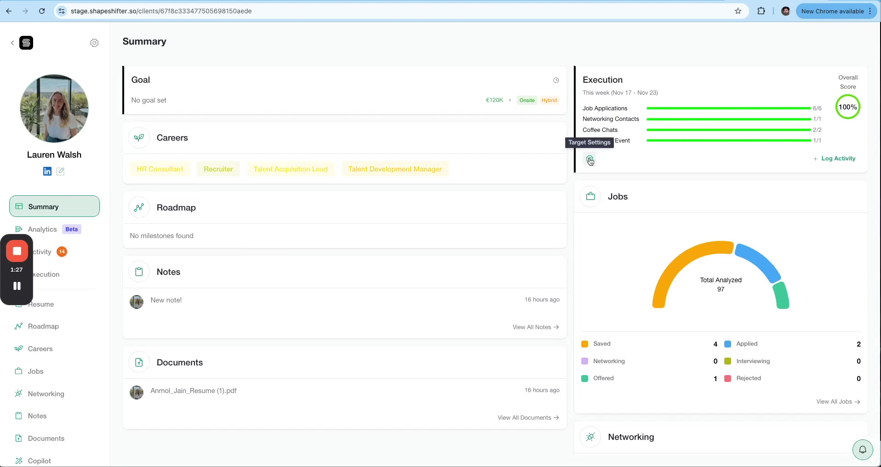This screenshot has width=881, height=467.
Task: Click the clock history icon in Goal card
Action: [556, 80]
